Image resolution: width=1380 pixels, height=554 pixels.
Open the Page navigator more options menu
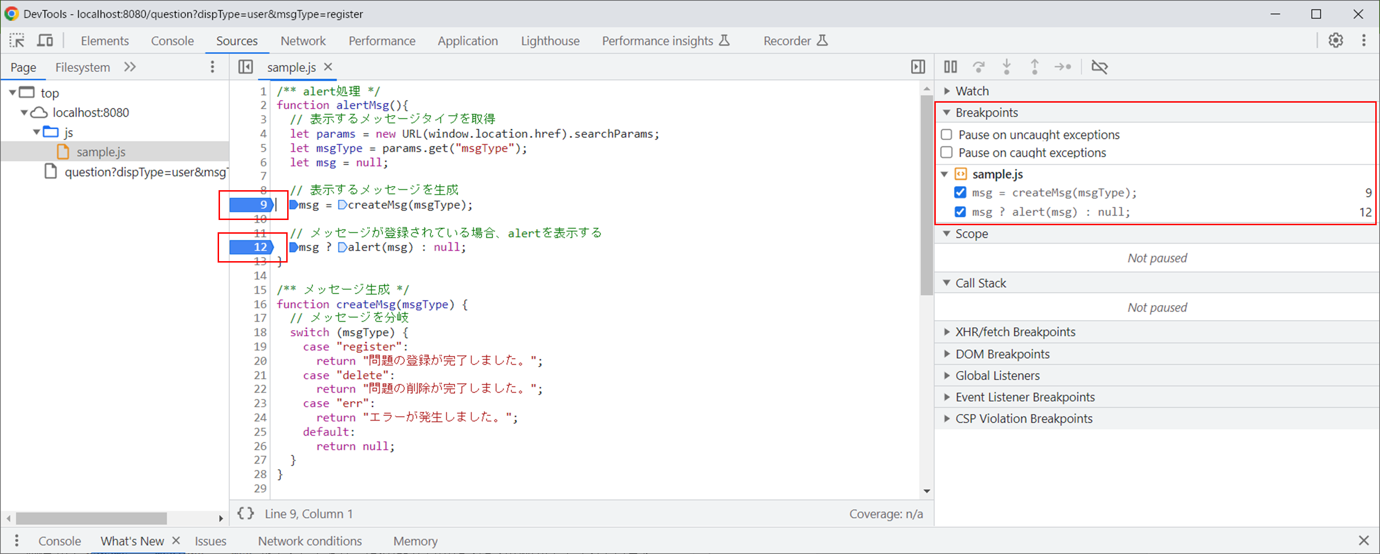tap(212, 66)
